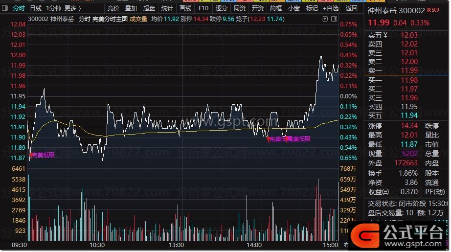Viewport: 451px width, 252px height.
Task: Open the 标记 marker tool
Action: click(312, 8)
